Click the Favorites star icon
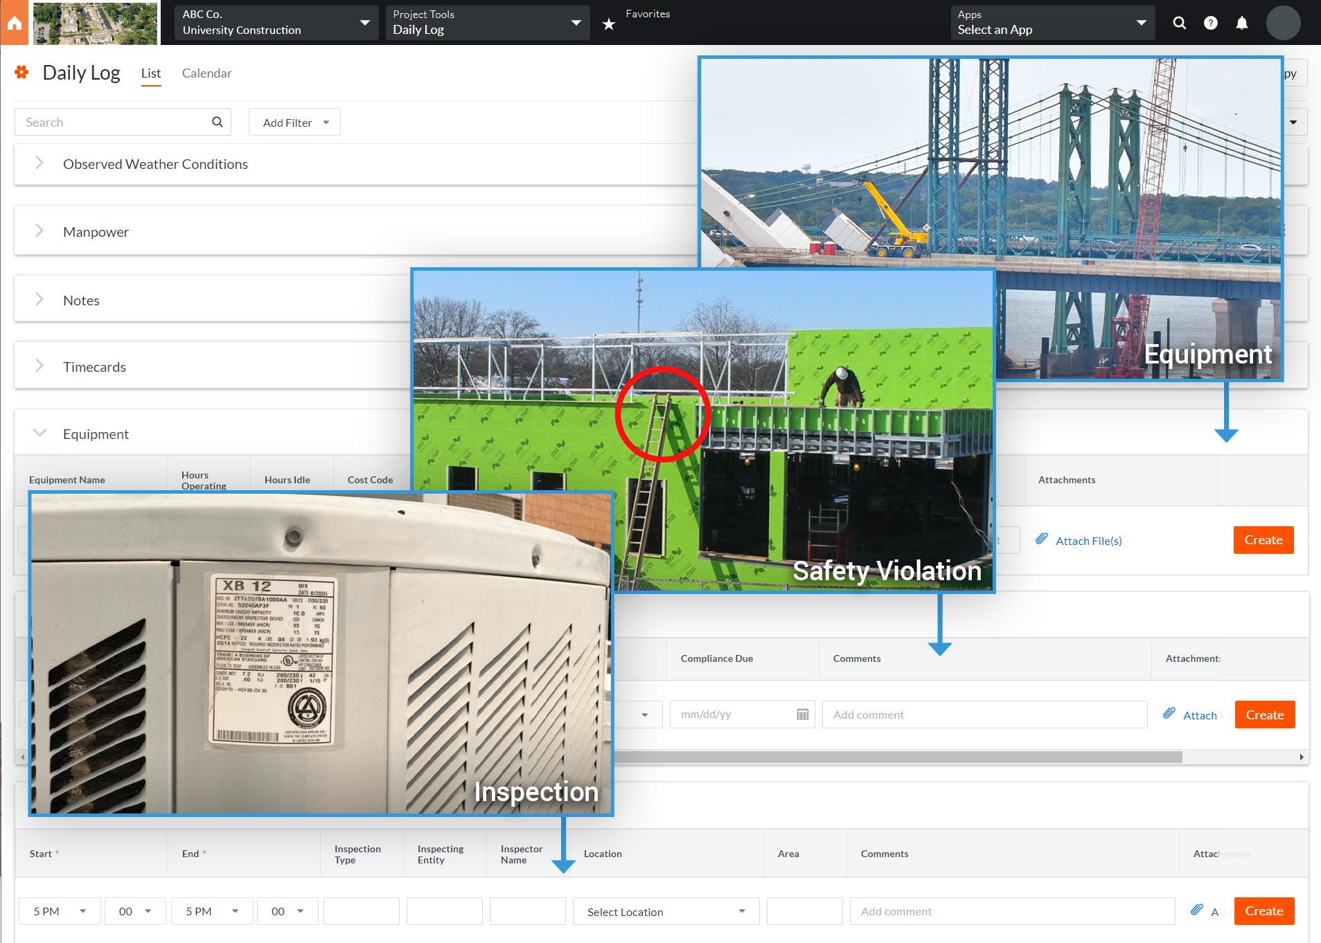 (608, 24)
